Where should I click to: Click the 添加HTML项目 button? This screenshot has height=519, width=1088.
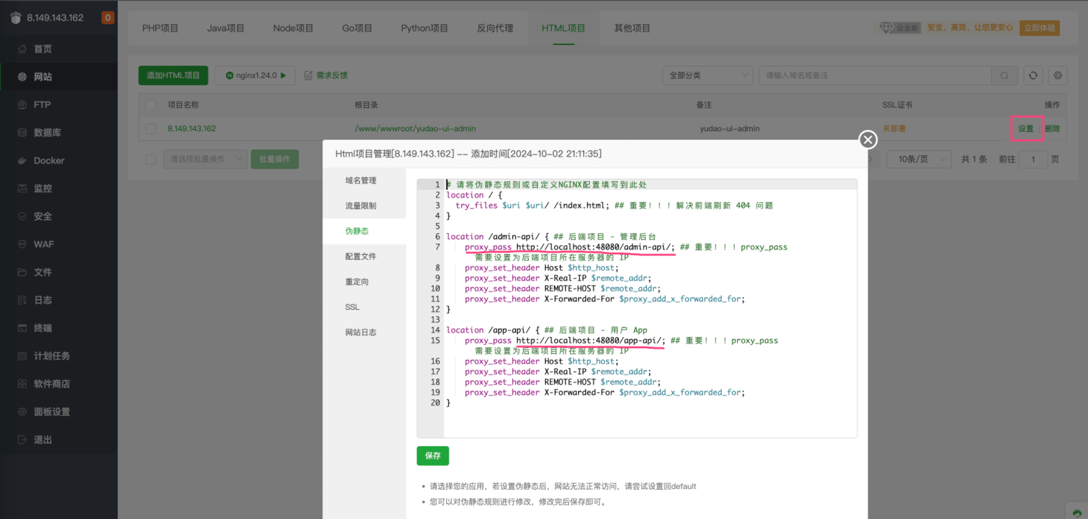173,75
